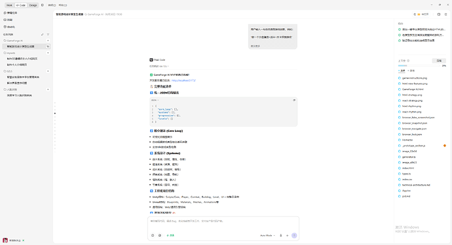Click the context usage progress bar

pyautogui.click(x=419, y=65)
